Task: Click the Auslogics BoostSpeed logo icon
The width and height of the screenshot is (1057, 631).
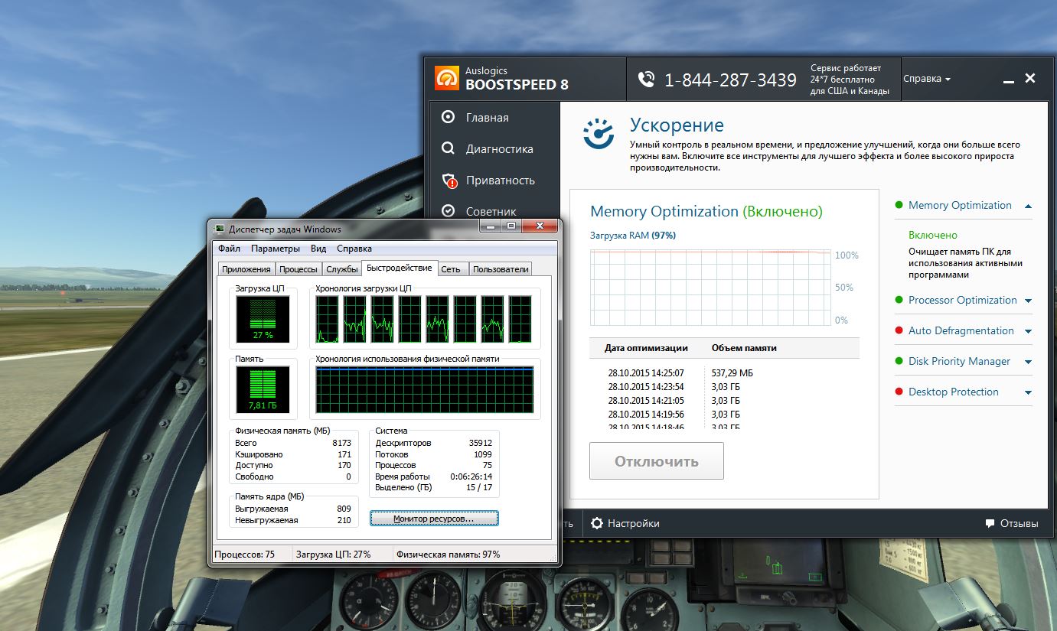Action: point(446,79)
